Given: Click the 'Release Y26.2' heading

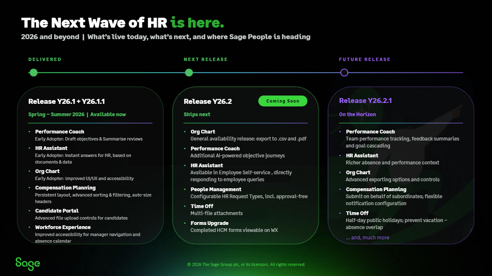Looking at the screenshot, I should click(x=208, y=101).
